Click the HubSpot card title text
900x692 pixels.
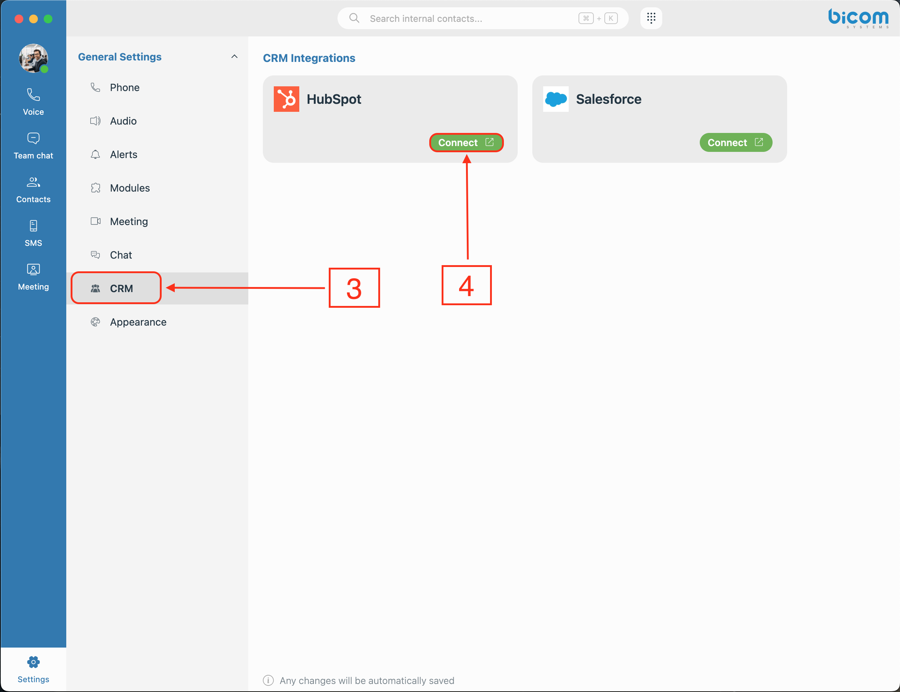point(333,99)
